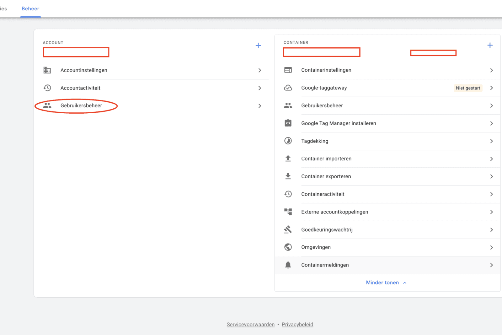Click the Google-taggateway cloud icon
This screenshot has height=335, width=502.
click(x=288, y=88)
